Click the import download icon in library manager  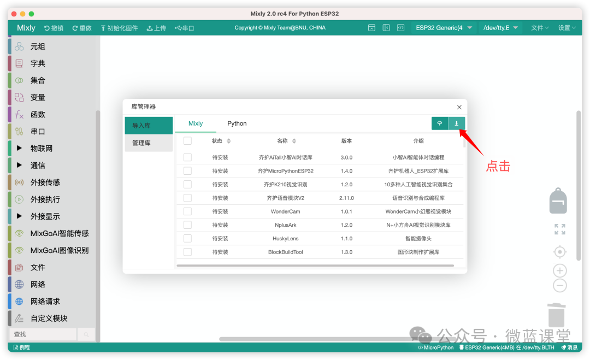456,123
